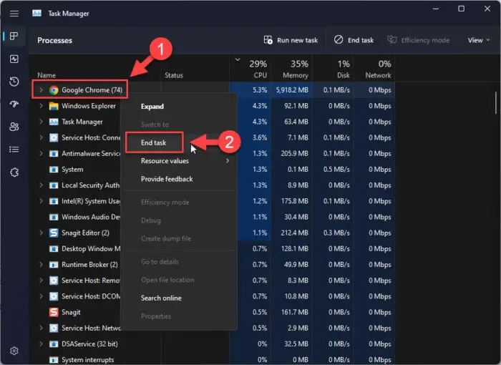Open the Services icon in sidebar

coord(14,172)
